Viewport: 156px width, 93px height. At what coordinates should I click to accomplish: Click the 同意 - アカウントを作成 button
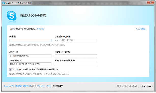pyautogui.click(x=127, y=86)
